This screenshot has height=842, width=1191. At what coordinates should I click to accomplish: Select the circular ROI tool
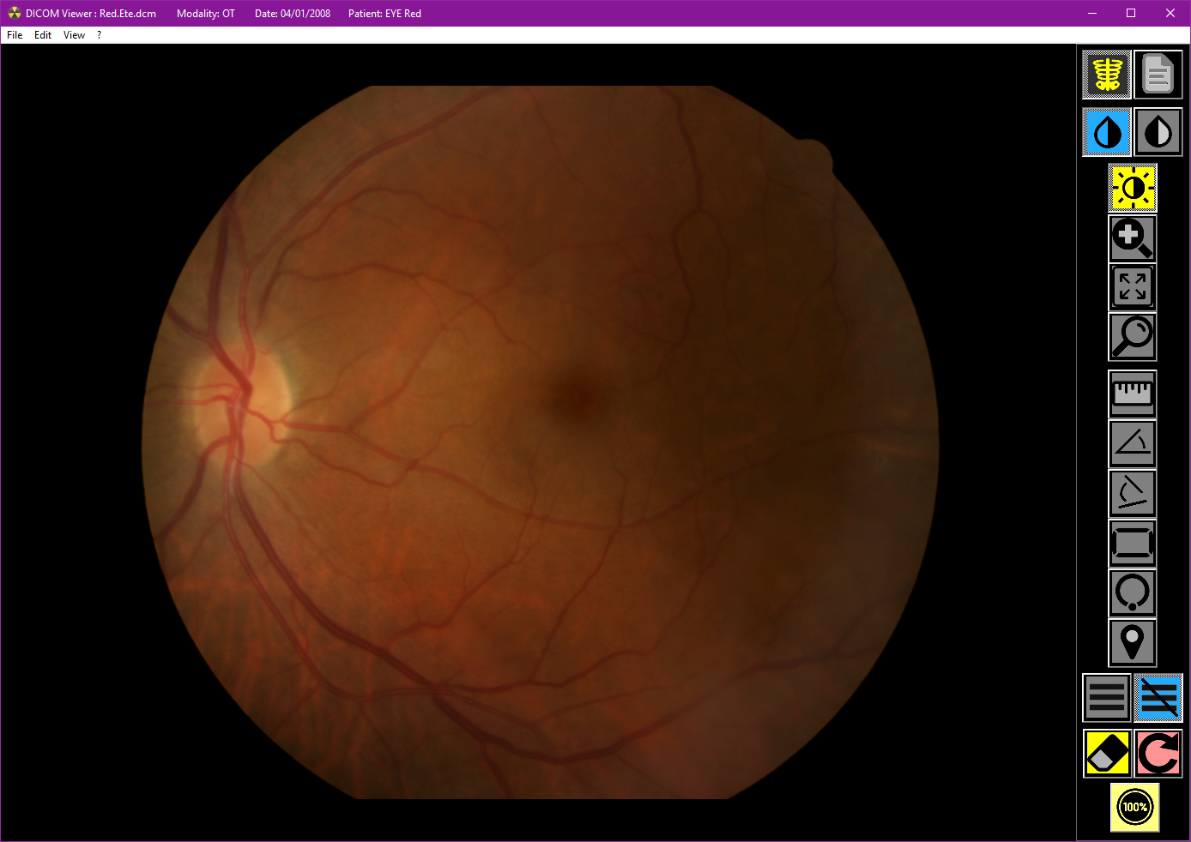(x=1133, y=592)
